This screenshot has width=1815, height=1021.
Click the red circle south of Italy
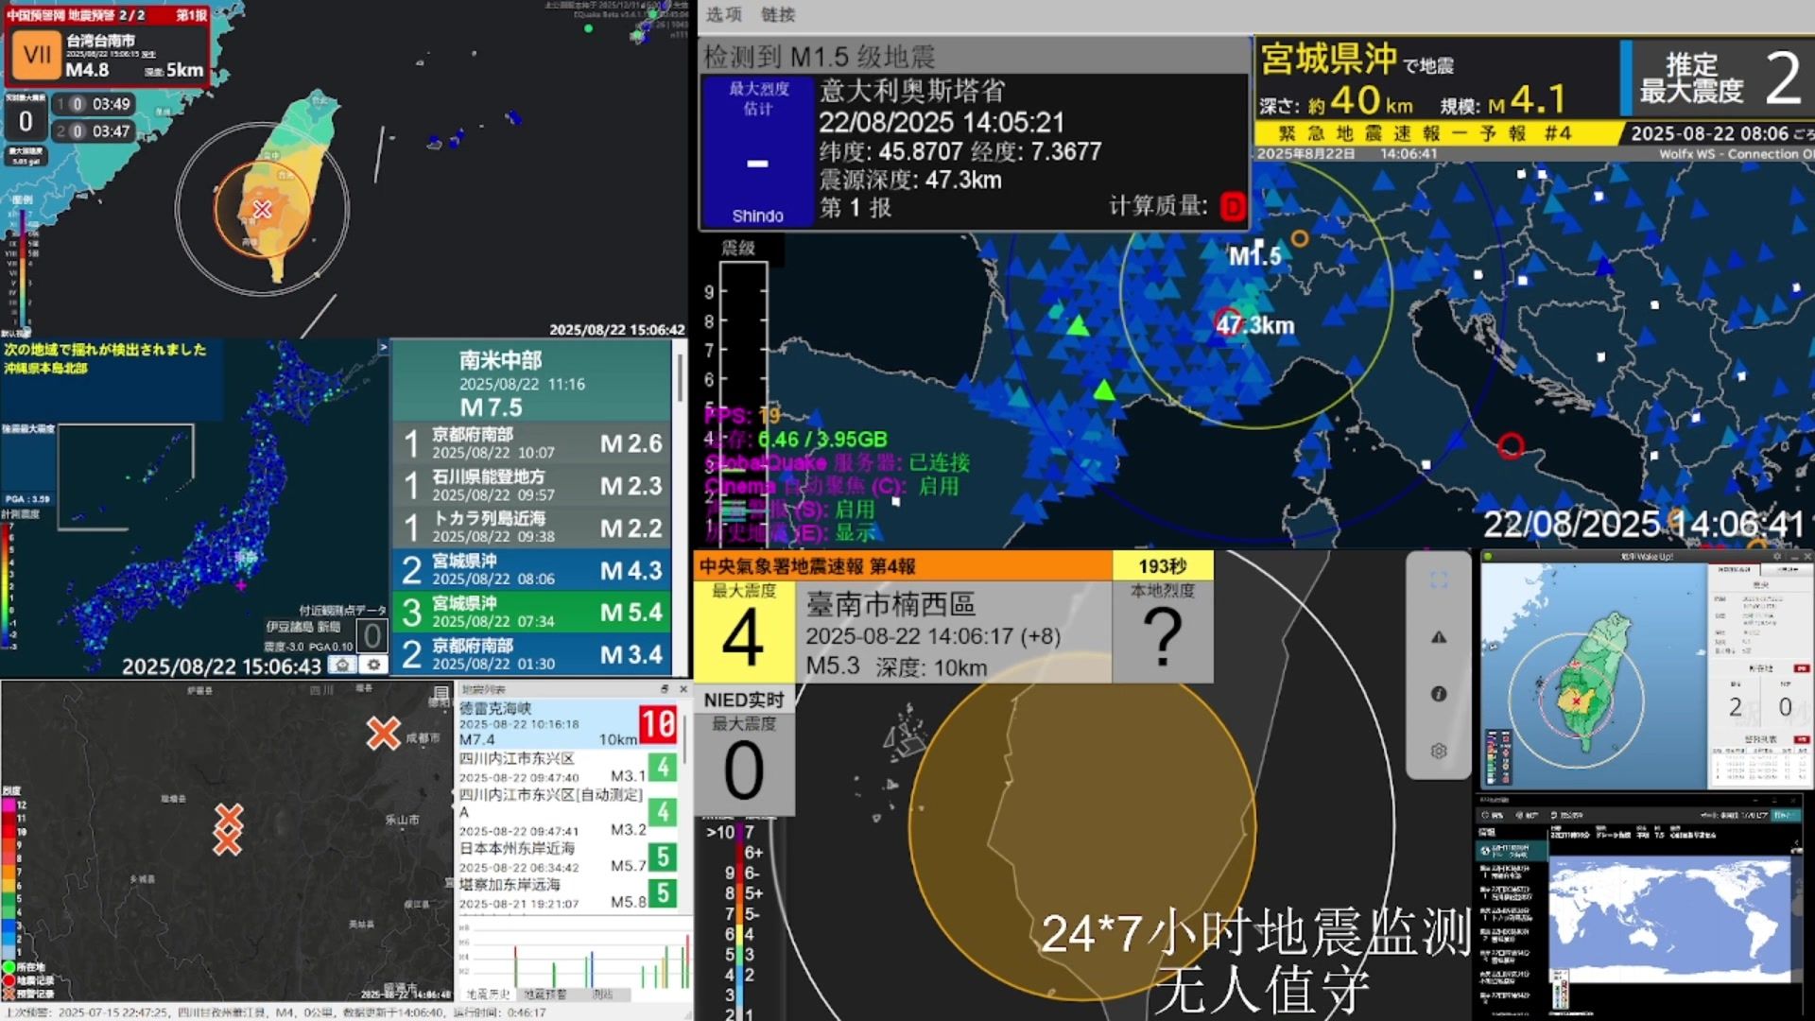tap(1511, 445)
